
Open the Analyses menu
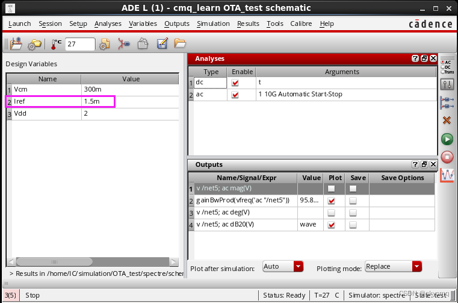[x=108, y=23]
